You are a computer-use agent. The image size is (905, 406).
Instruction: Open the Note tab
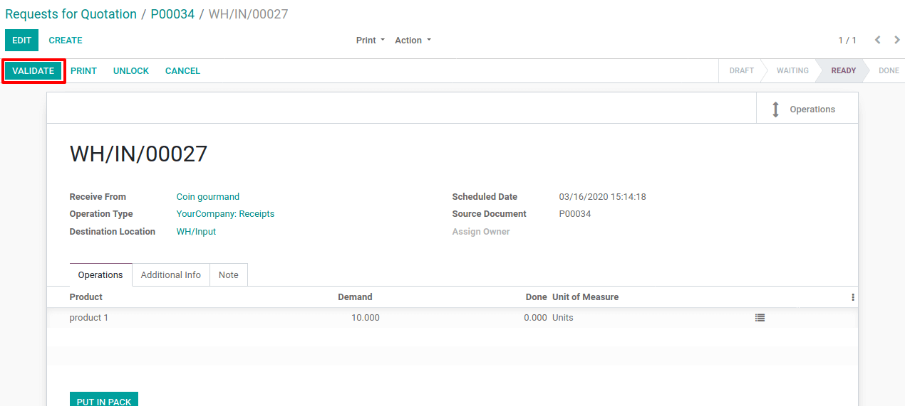click(229, 275)
